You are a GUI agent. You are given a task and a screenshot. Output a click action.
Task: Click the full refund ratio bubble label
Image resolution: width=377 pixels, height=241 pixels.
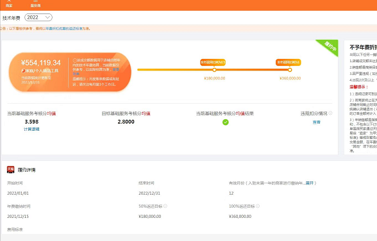tap(289, 62)
